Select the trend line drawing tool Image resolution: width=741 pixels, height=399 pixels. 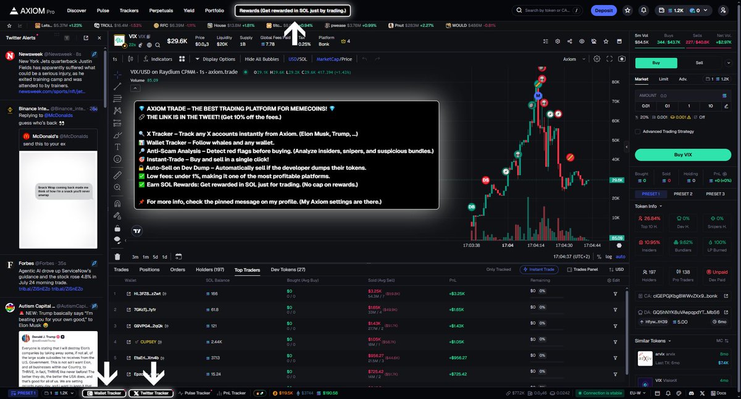pyautogui.click(x=117, y=86)
